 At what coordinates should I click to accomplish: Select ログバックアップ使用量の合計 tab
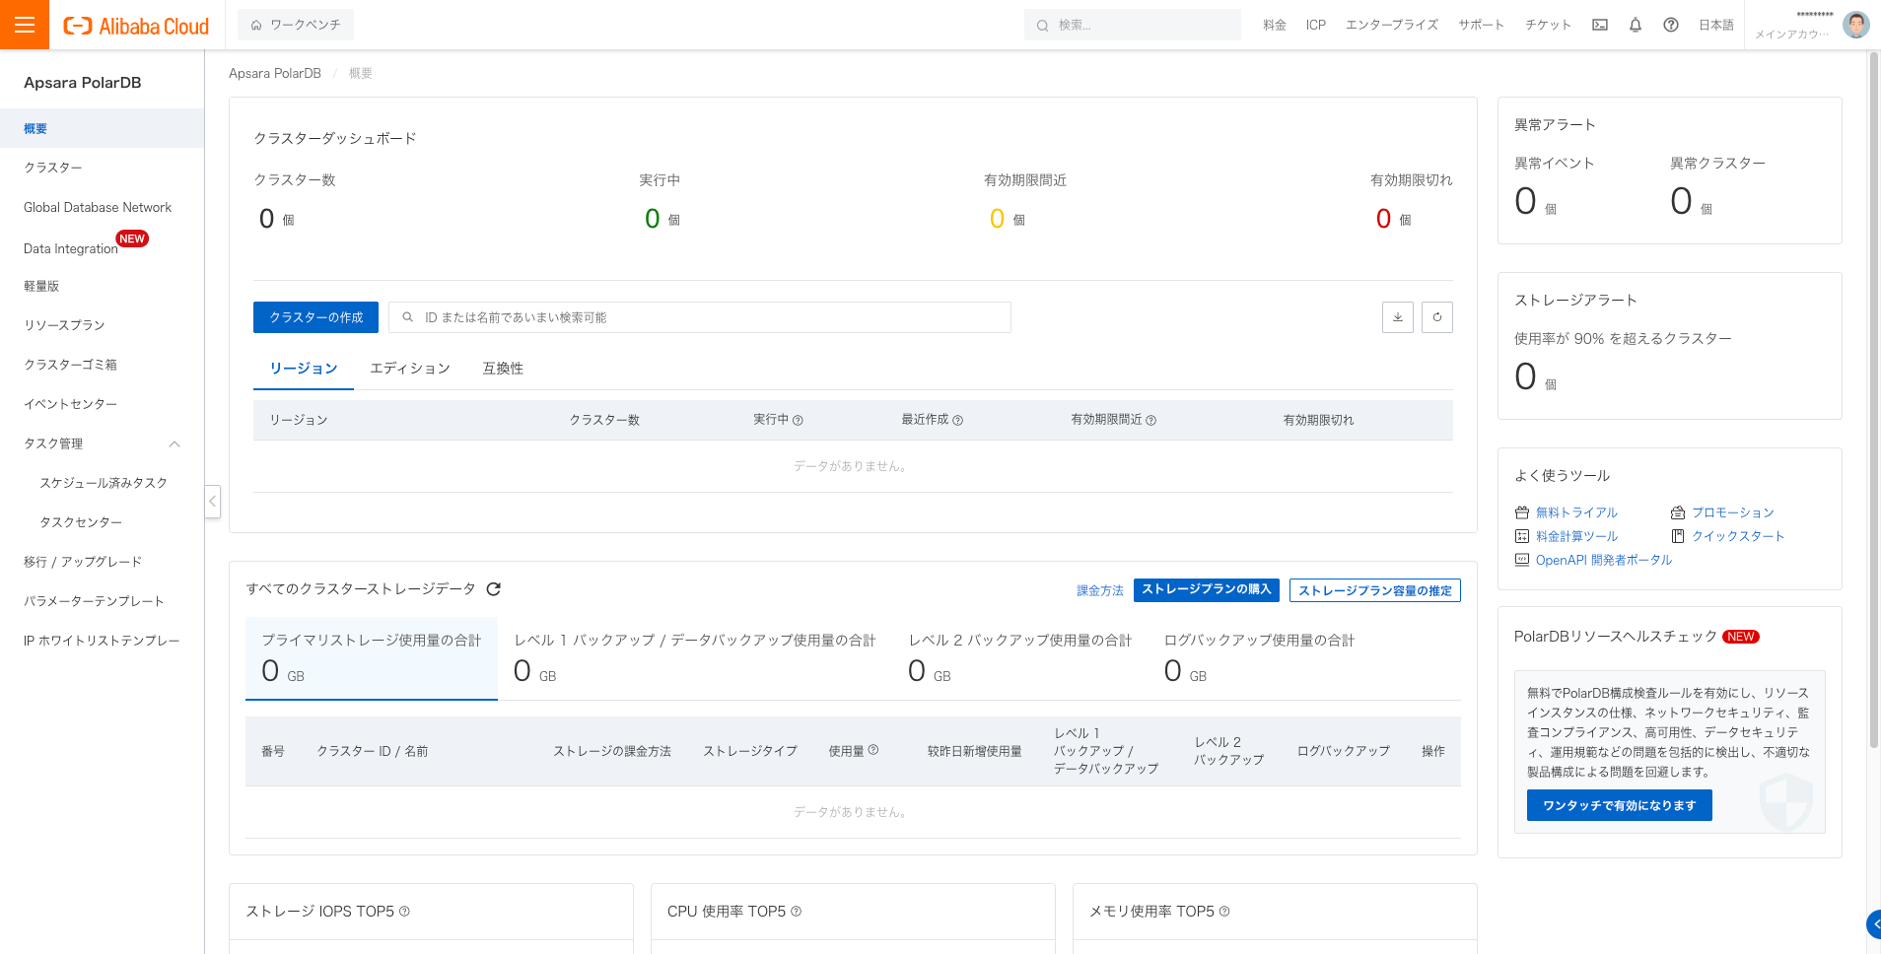[x=1259, y=658]
